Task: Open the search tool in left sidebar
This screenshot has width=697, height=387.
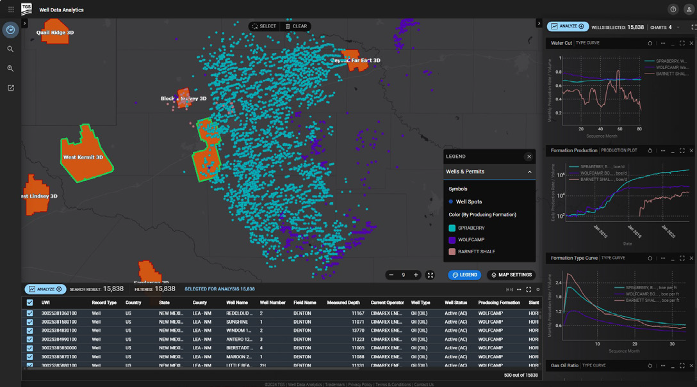Action: click(x=10, y=49)
